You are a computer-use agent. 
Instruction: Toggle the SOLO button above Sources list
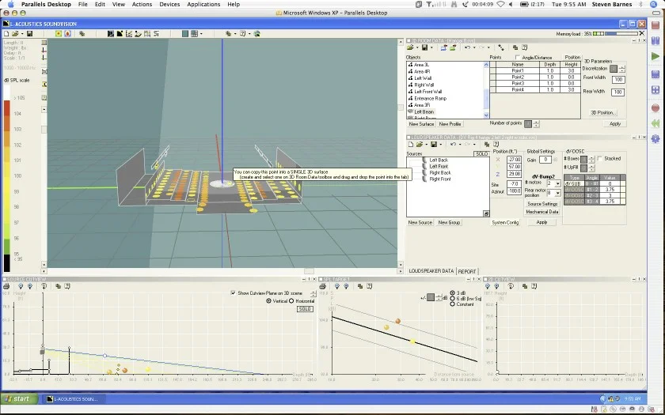[x=481, y=153]
